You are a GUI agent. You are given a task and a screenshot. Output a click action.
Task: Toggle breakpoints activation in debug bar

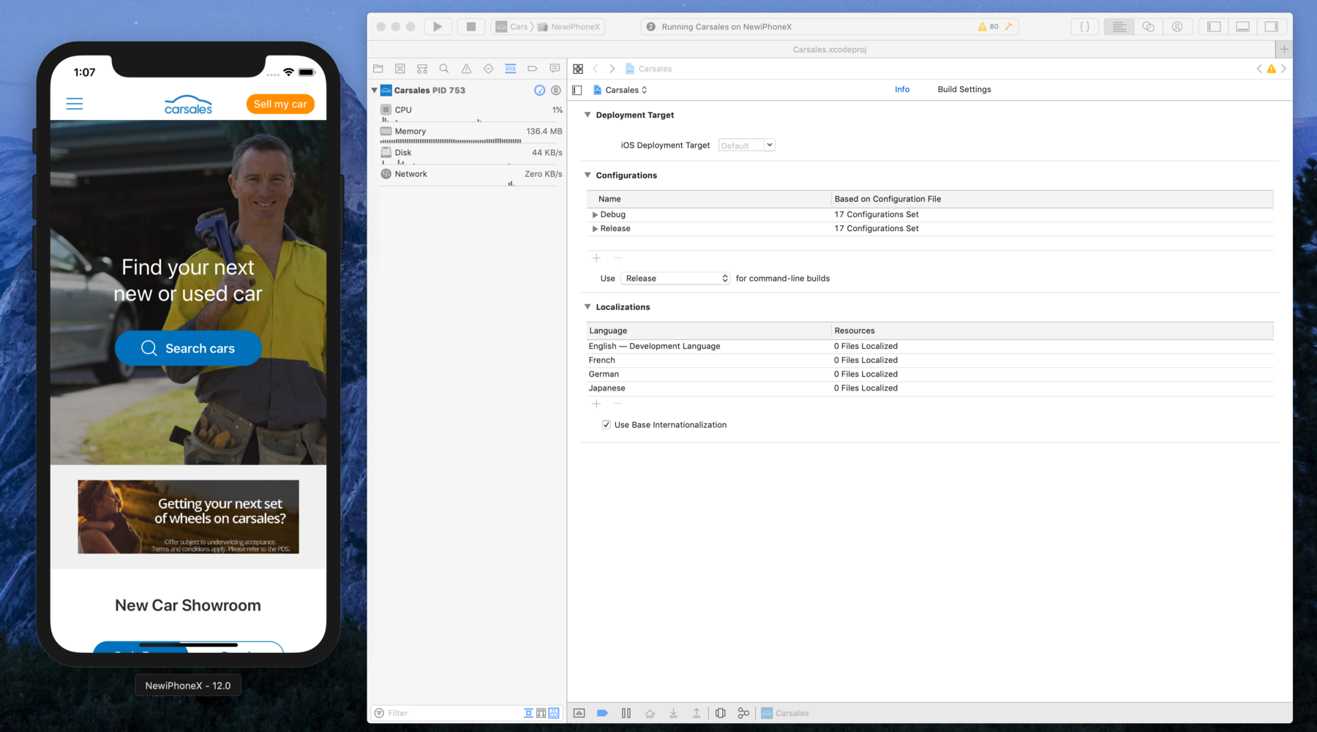pos(602,713)
